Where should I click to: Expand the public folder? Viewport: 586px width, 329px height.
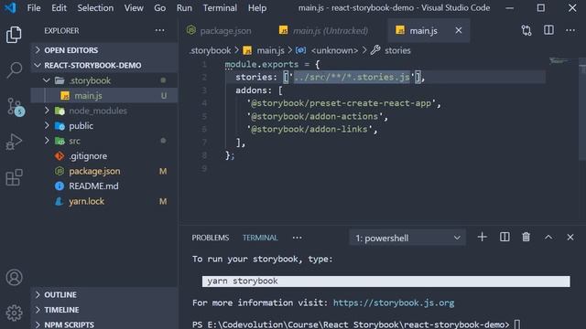[104, 126]
